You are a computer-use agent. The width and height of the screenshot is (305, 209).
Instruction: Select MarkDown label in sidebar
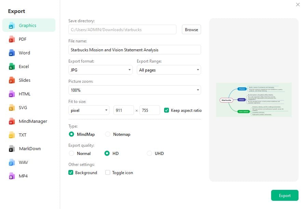[x=30, y=149]
